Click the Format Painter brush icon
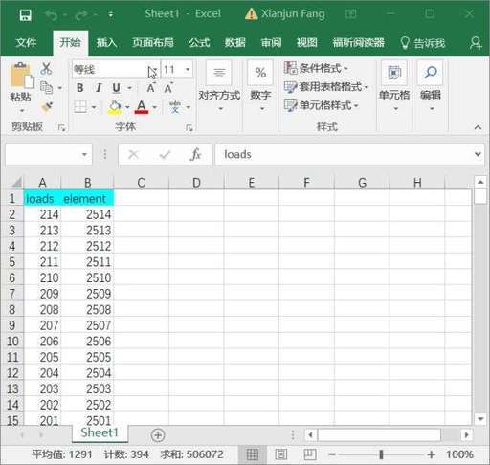Image resolution: width=490 pixels, height=465 pixels. (47, 107)
